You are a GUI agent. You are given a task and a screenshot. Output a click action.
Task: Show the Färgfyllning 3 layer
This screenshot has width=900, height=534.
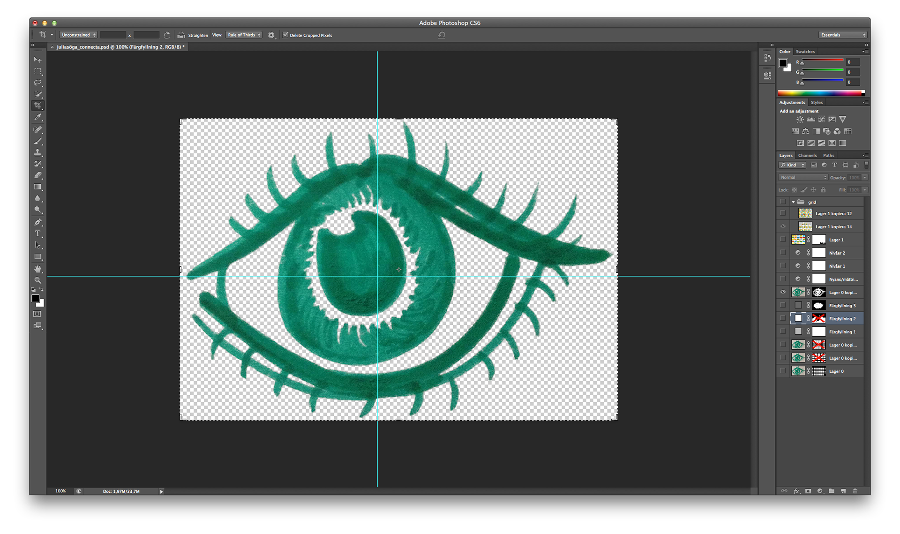pyautogui.click(x=783, y=305)
